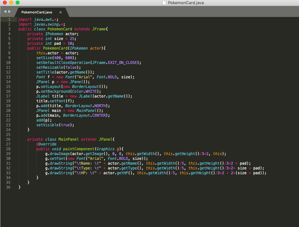299x227 pixels.
Task: Click 'PokemonCard' class name on line 3
Action: (60, 29)
